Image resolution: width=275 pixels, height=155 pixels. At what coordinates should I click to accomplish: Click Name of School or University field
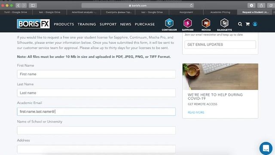pos(96,130)
